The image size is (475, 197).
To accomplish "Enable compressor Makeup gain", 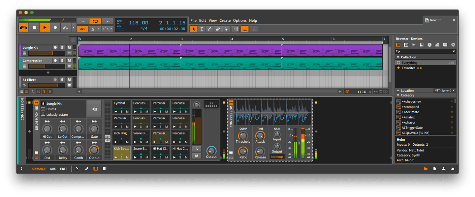I will [277, 157].
